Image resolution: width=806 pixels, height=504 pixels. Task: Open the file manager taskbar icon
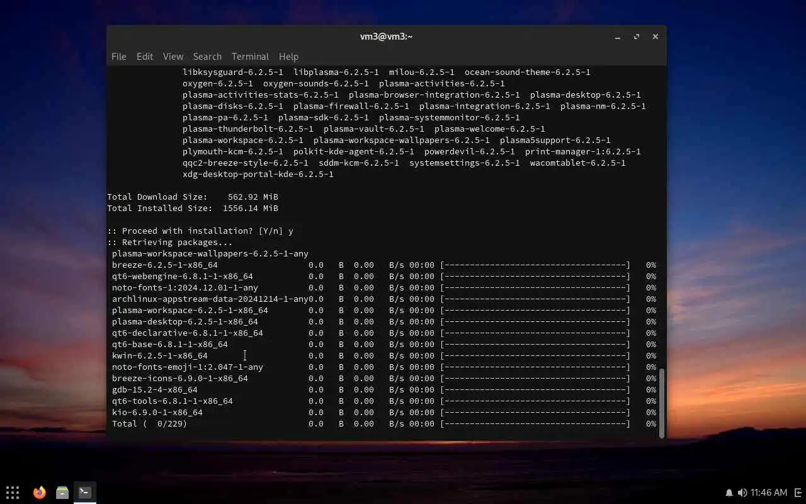point(62,492)
